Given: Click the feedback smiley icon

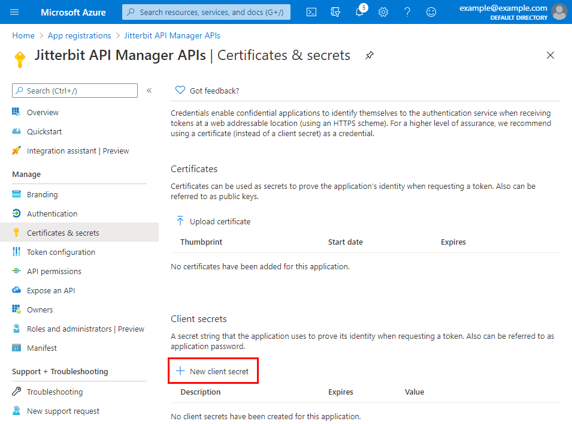Looking at the screenshot, I should coord(431,12).
